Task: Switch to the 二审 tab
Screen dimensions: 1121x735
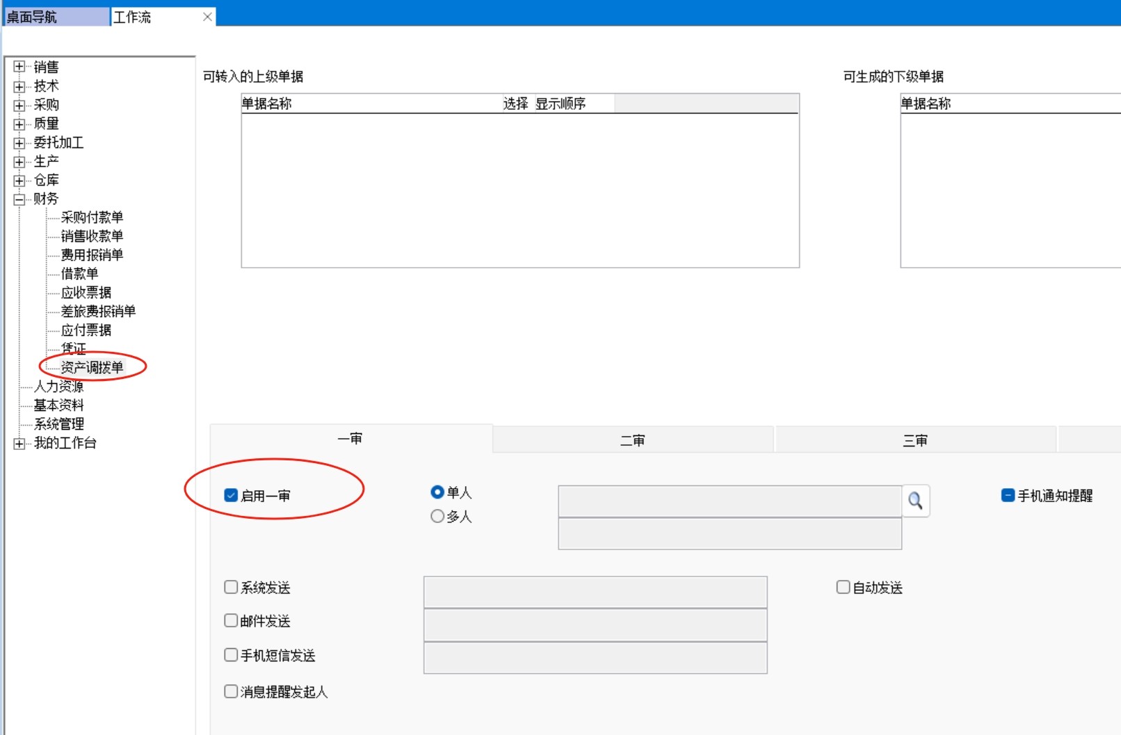Action: [x=633, y=440]
